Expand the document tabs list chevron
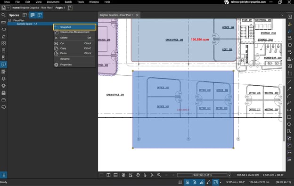Viewport: 294px width, 186px height. (282, 15)
